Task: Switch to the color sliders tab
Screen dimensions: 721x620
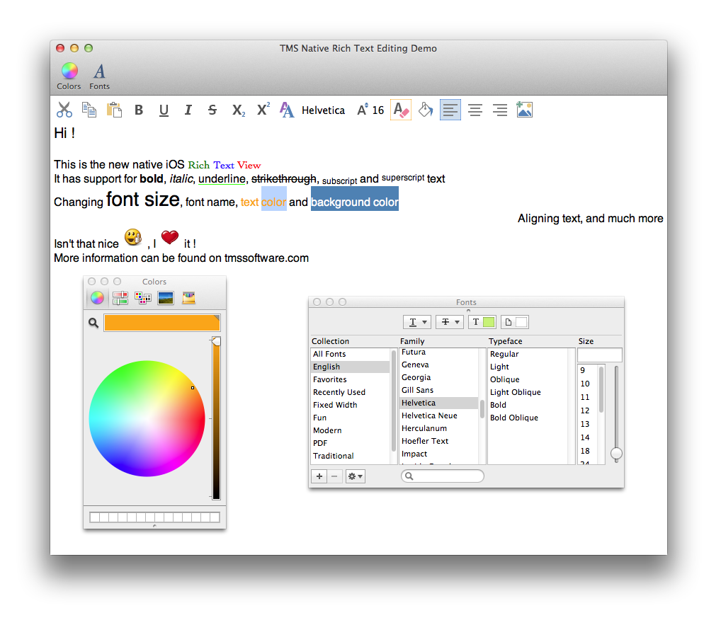Action: click(120, 298)
